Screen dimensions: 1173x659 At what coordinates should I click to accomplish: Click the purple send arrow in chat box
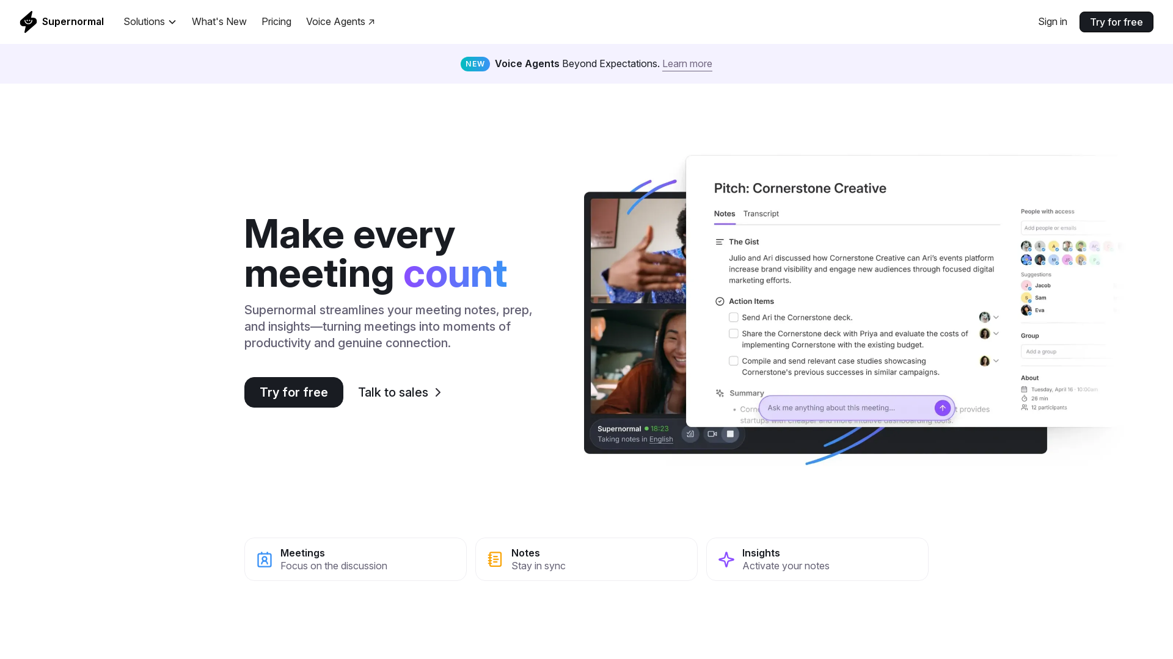(x=942, y=408)
